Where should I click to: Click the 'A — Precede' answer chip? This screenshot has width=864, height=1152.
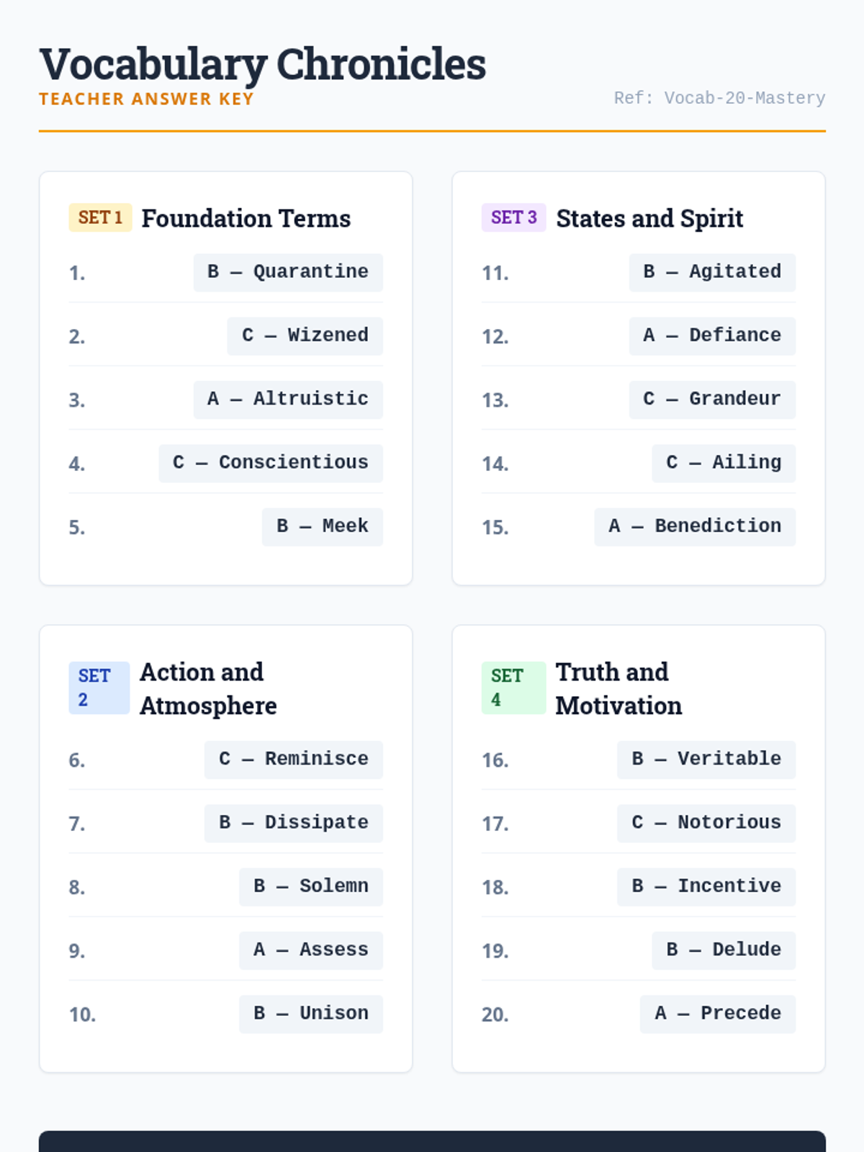tap(718, 1014)
